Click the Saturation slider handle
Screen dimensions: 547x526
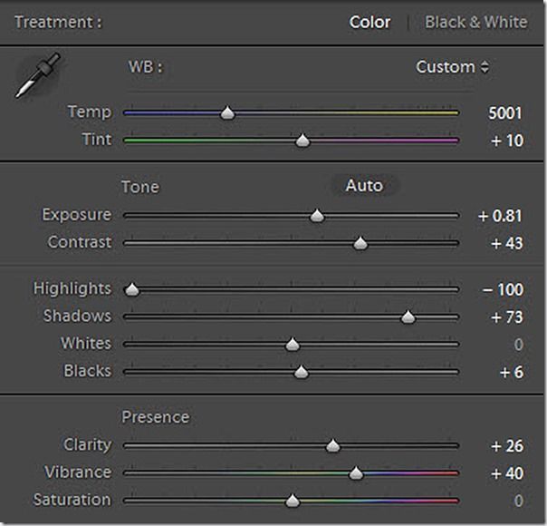[292, 501]
